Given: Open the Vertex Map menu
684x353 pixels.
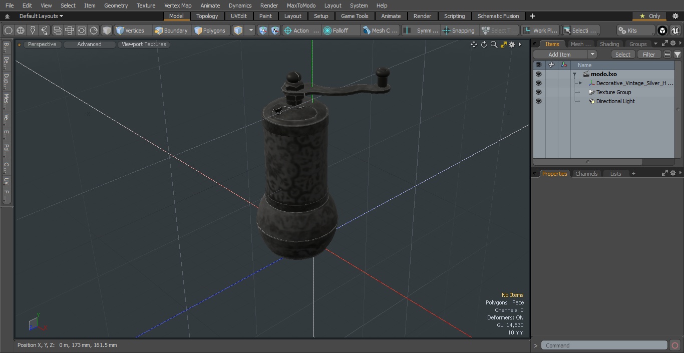Looking at the screenshot, I should tap(178, 6).
